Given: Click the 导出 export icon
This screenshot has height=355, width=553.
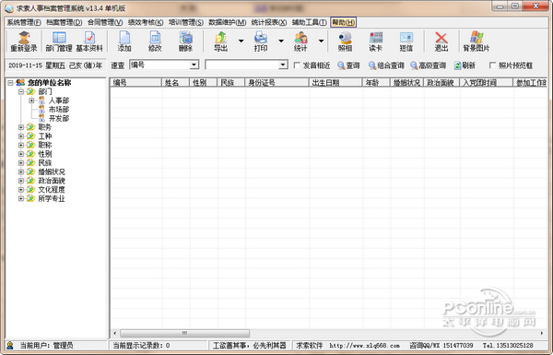Looking at the screenshot, I should click(x=221, y=41).
